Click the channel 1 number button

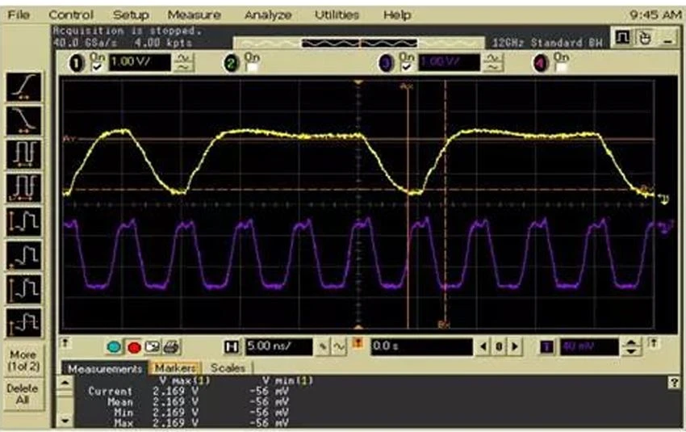[x=77, y=64]
